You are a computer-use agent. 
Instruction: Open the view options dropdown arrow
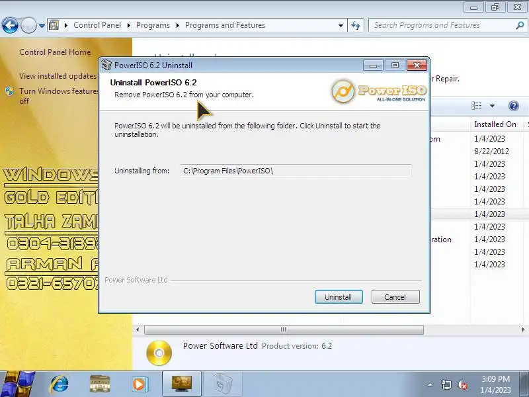click(492, 106)
